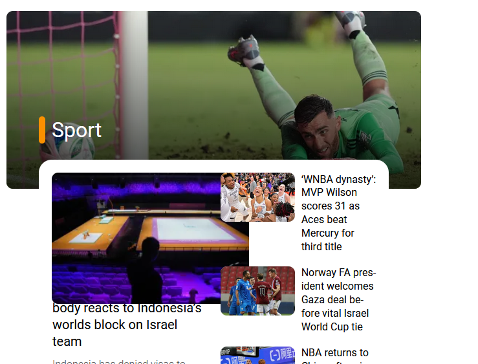Screen dimensions: 478x364
Task: Click the white goalpost in the hero image
Action: pos(135,85)
